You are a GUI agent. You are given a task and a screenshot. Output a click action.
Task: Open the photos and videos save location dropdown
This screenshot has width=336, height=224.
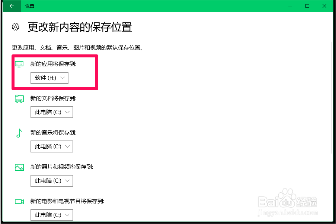click(52, 181)
